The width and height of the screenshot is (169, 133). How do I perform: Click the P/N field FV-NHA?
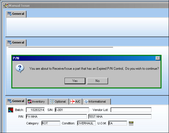(56, 117)
